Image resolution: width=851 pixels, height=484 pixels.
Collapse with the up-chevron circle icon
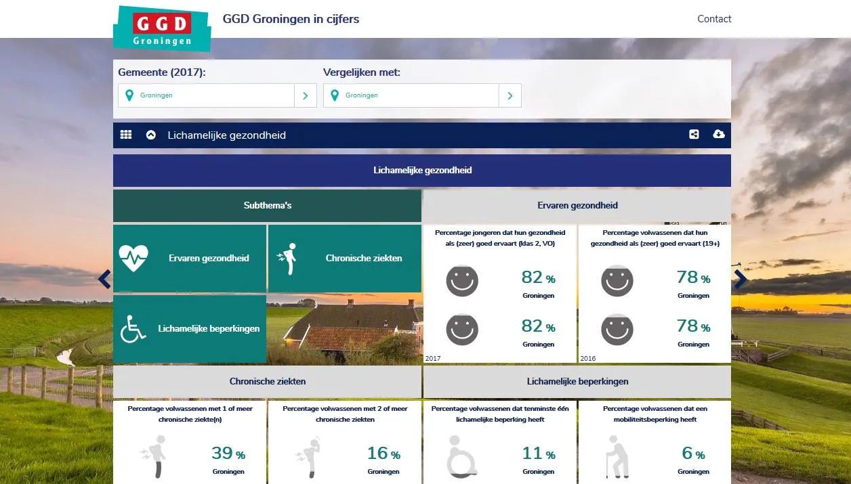tap(151, 135)
